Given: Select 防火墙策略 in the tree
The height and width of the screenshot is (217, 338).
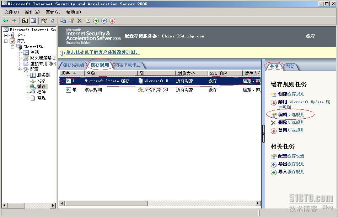Looking at the screenshot, I should (43, 58).
